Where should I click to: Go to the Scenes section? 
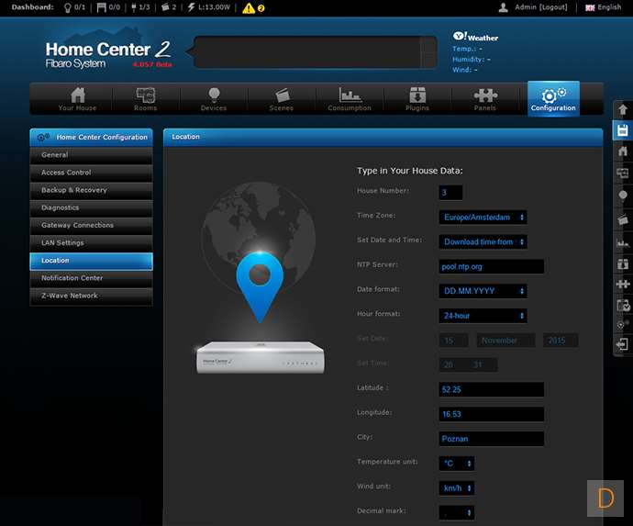pyautogui.click(x=282, y=99)
